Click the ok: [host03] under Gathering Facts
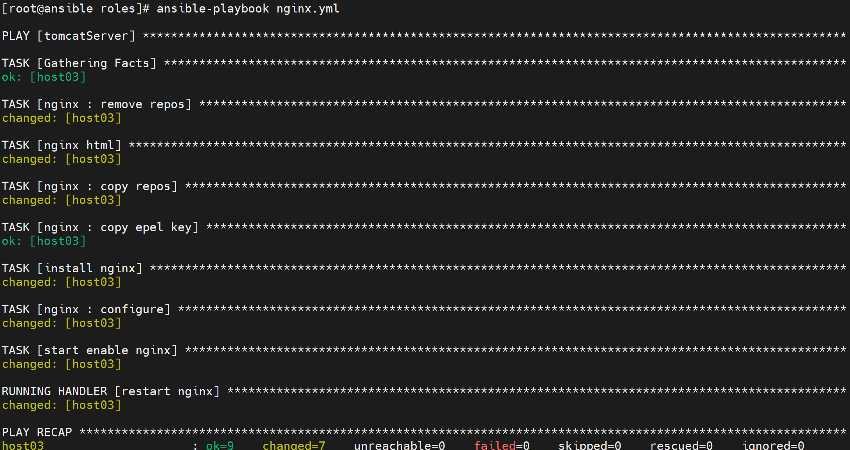The height and width of the screenshot is (450, 850). (44, 77)
